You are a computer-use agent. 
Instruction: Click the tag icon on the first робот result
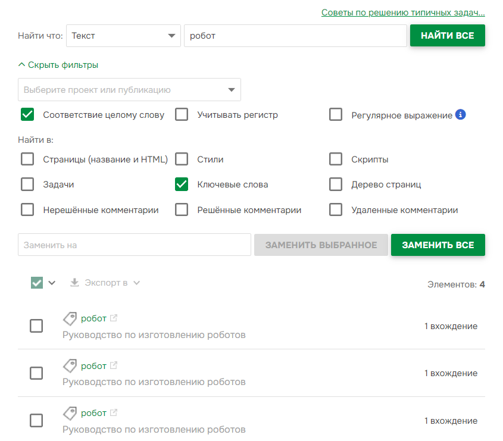pos(70,318)
